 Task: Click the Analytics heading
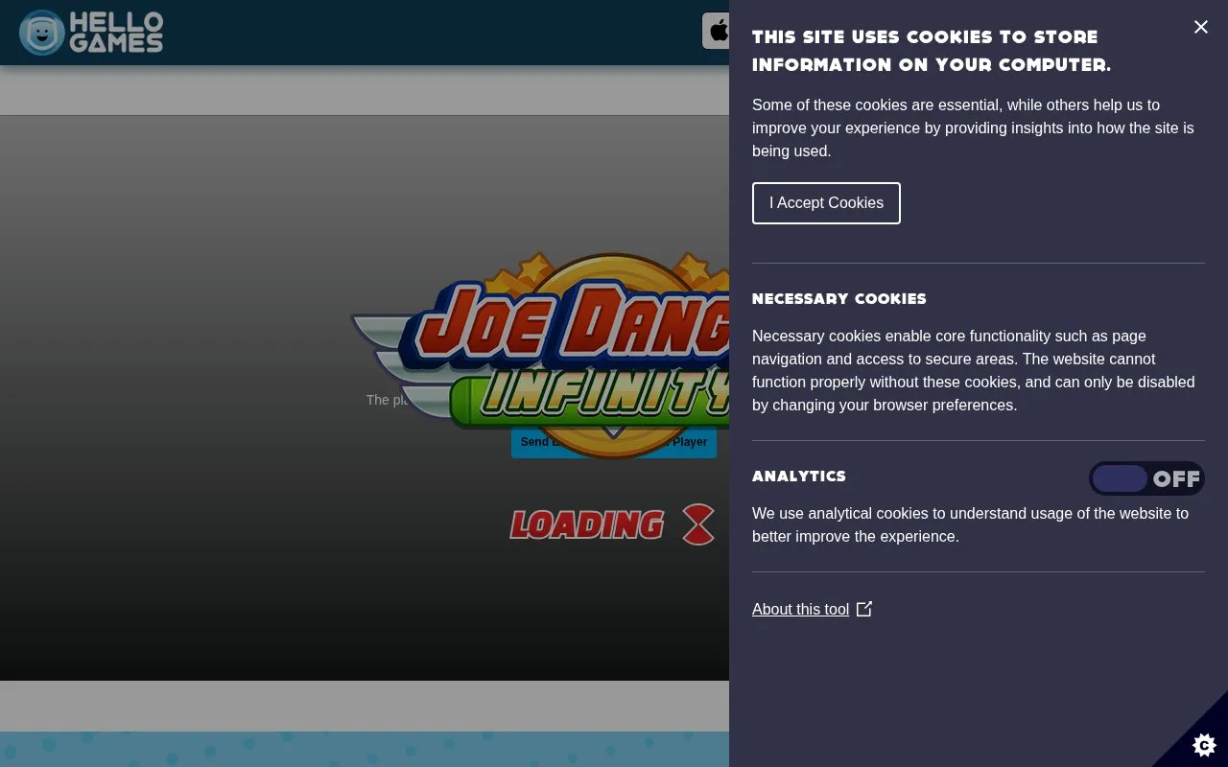coord(799,476)
